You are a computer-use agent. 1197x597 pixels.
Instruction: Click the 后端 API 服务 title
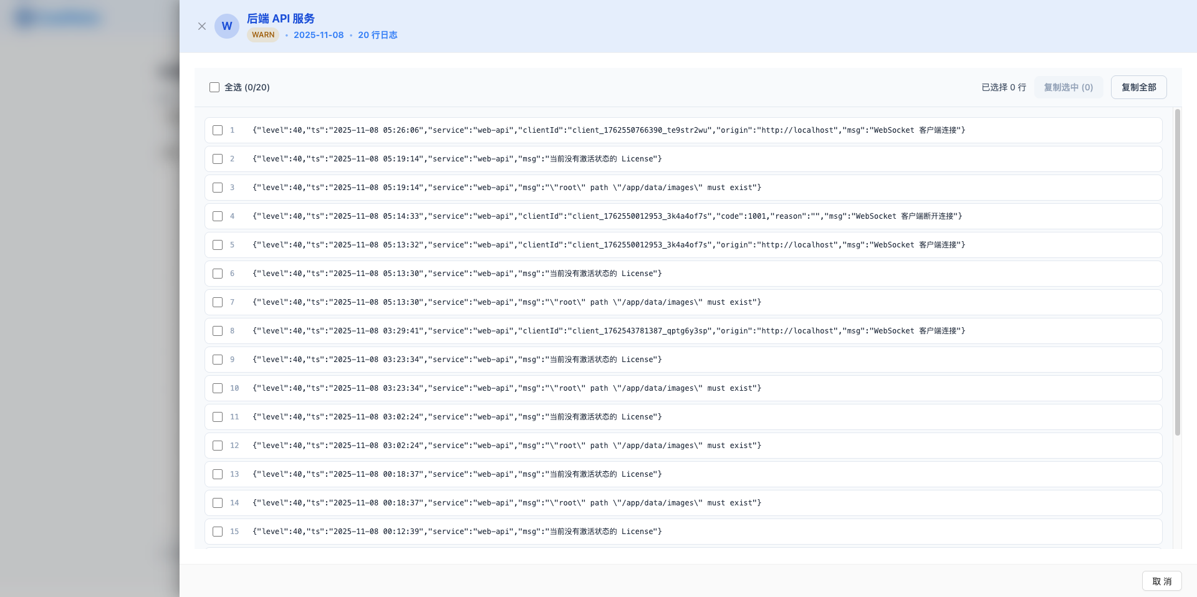pyautogui.click(x=280, y=18)
